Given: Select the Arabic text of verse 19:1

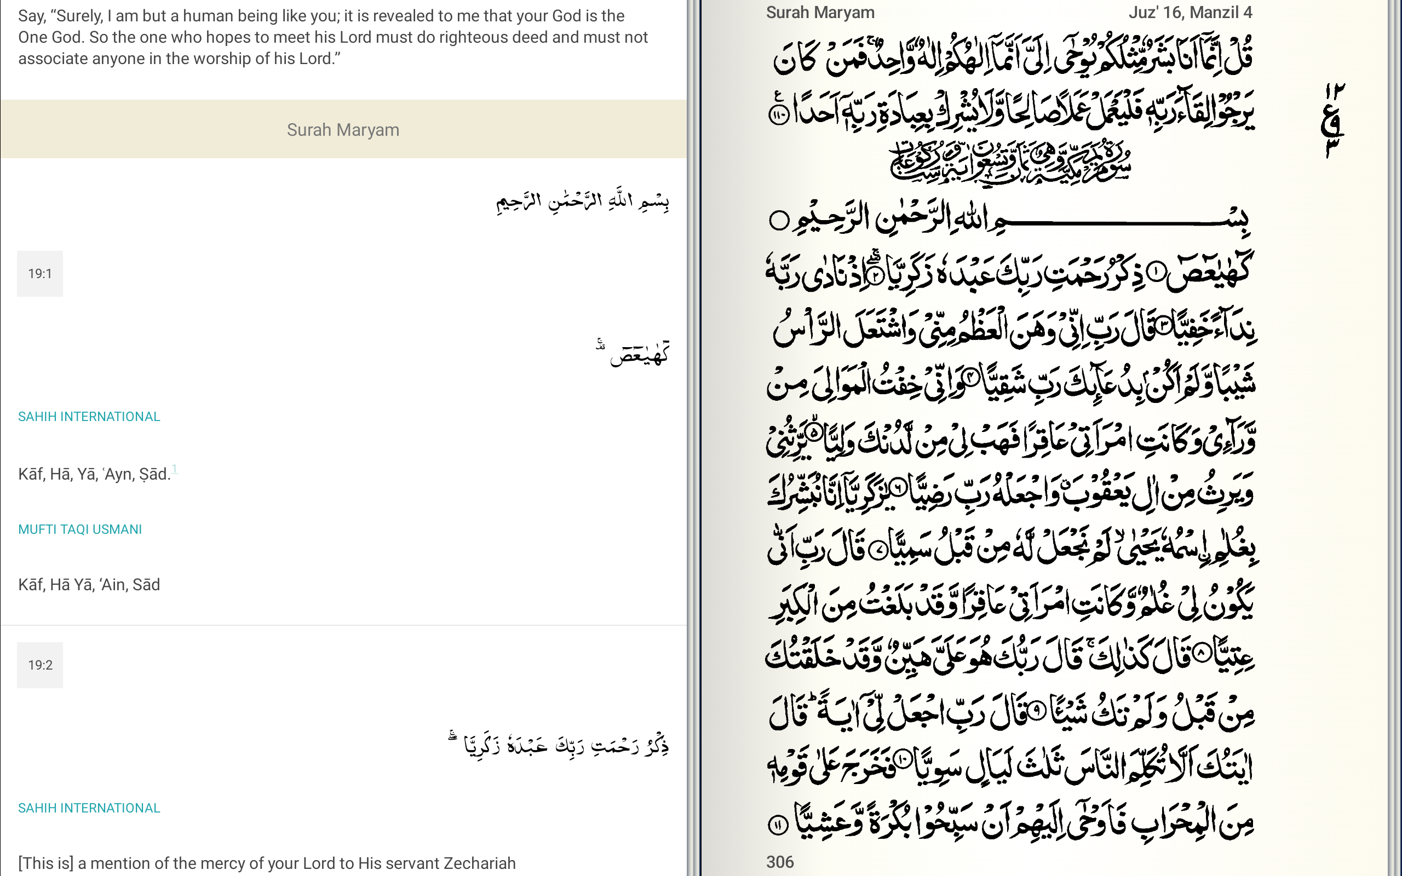Looking at the screenshot, I should point(633,351).
